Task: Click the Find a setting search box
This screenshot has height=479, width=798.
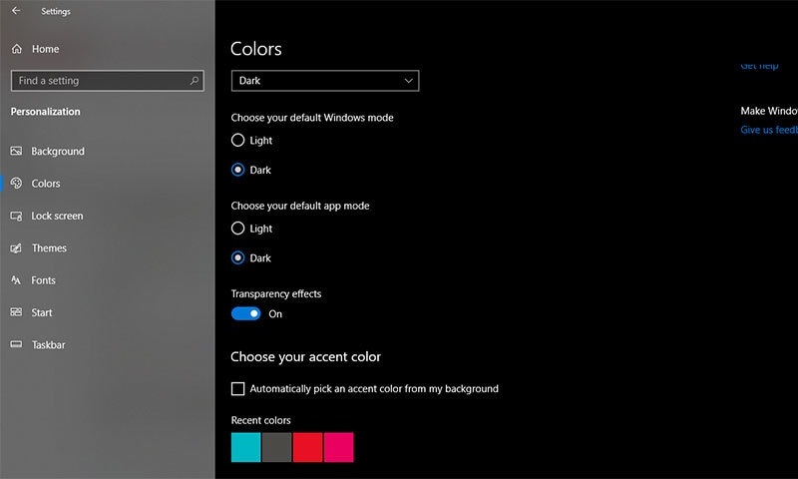Action: (x=108, y=81)
